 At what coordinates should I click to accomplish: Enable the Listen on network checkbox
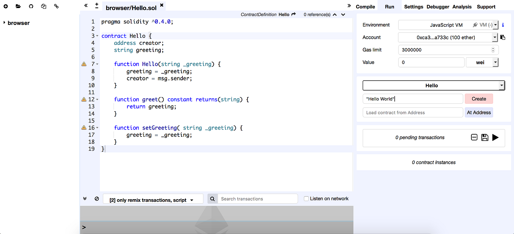tap(306, 198)
